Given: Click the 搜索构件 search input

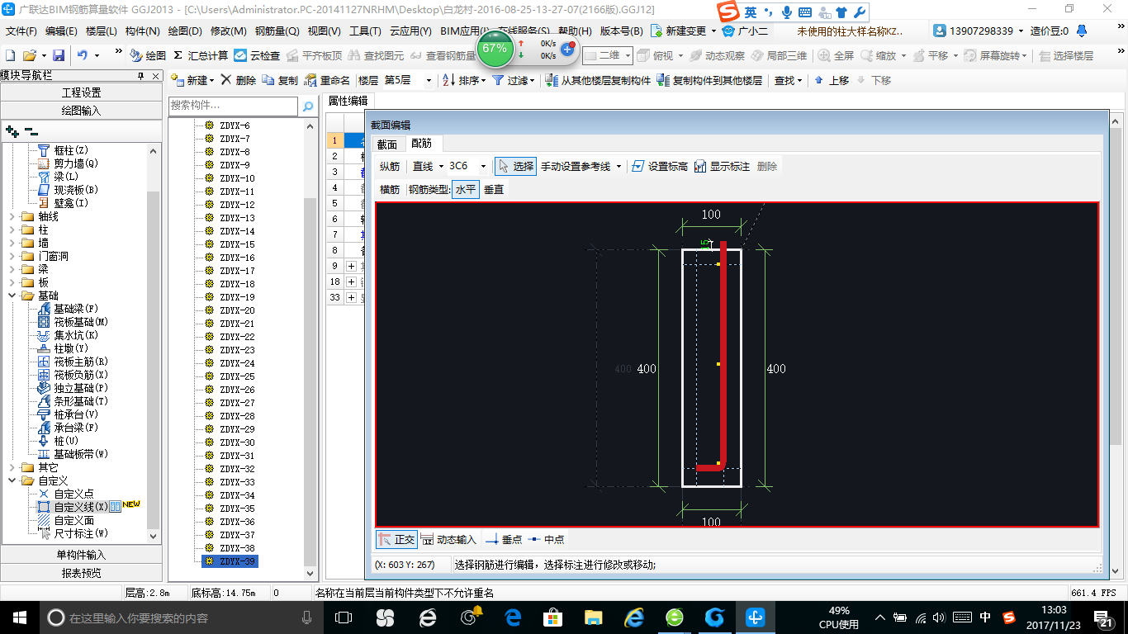Looking at the screenshot, I should coord(233,106).
